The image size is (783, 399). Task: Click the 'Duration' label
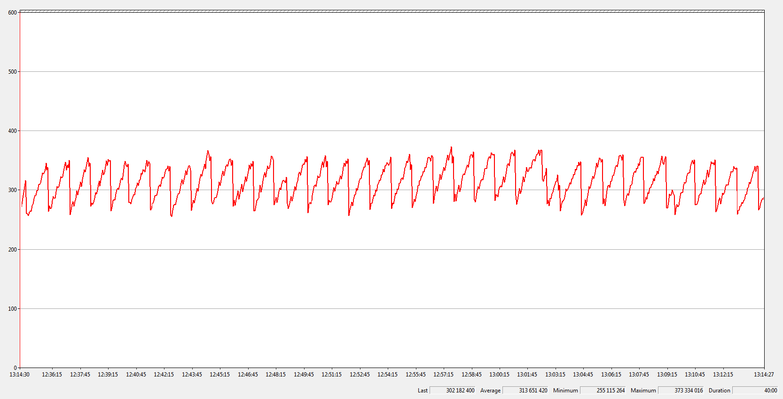(720, 391)
